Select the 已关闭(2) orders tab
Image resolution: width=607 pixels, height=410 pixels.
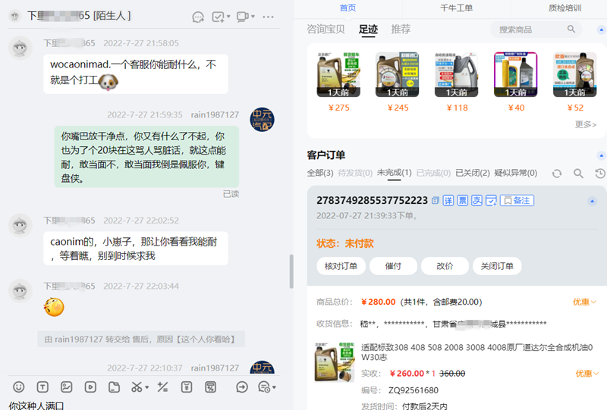[472, 173]
